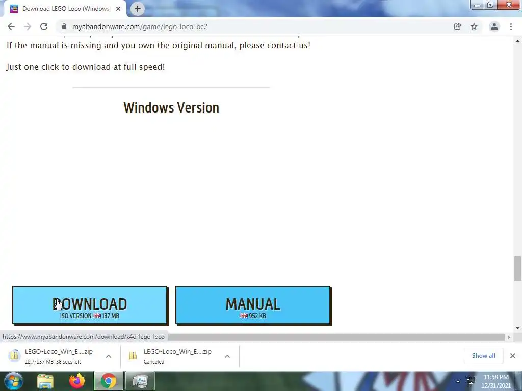
Task: Click the vertical scrollbar down arrow
Action: point(517,328)
